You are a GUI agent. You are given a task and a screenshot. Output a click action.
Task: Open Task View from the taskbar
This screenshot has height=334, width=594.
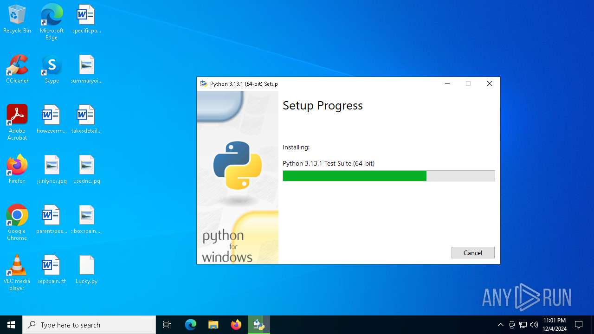pyautogui.click(x=167, y=325)
